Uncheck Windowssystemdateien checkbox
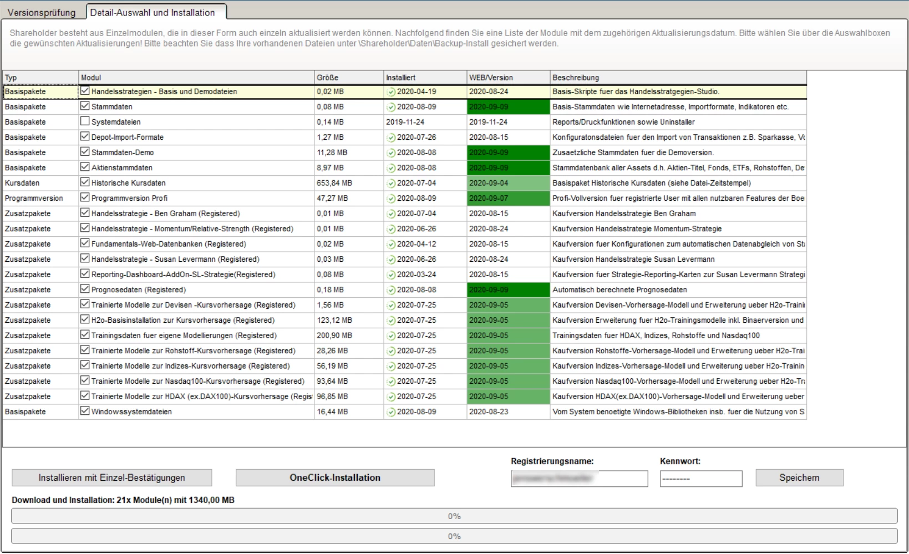 pos(85,410)
